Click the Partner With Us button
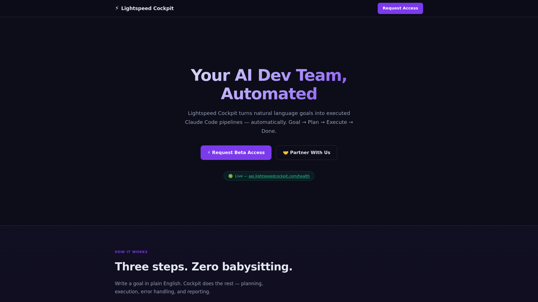This screenshot has width=538, height=302. click(307, 153)
